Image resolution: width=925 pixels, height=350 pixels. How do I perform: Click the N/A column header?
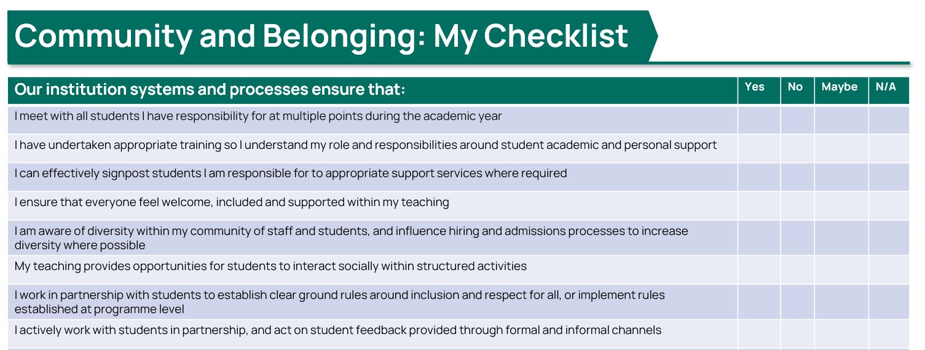886,87
